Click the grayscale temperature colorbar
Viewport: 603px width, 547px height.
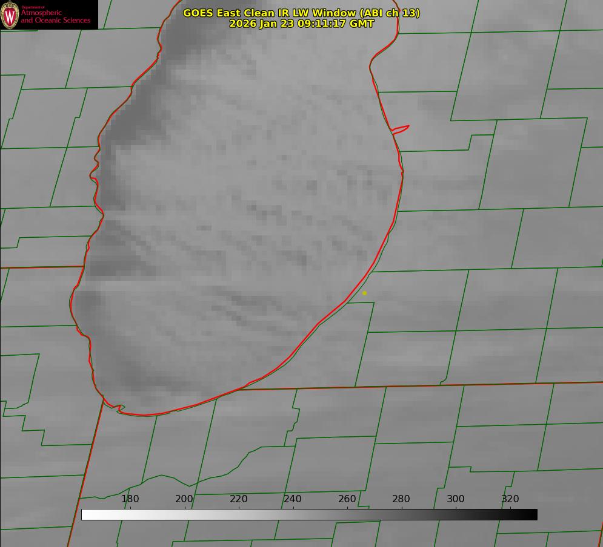coord(309,514)
